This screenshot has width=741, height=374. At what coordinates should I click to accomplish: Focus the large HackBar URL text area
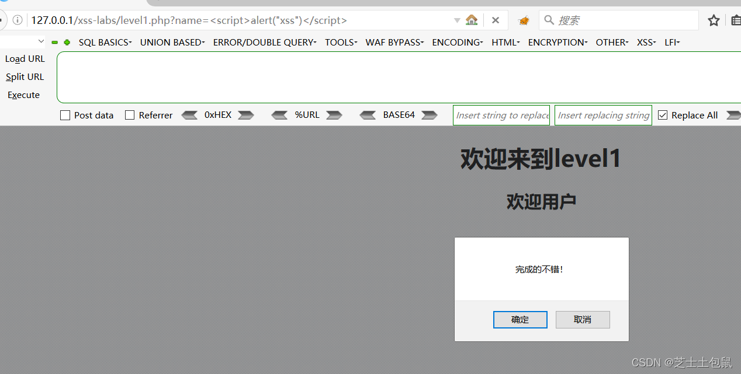point(399,77)
